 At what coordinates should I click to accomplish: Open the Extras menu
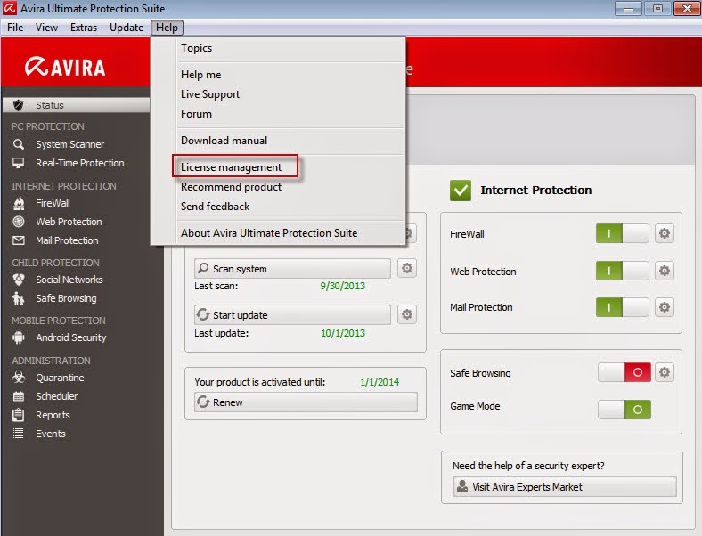coord(84,28)
